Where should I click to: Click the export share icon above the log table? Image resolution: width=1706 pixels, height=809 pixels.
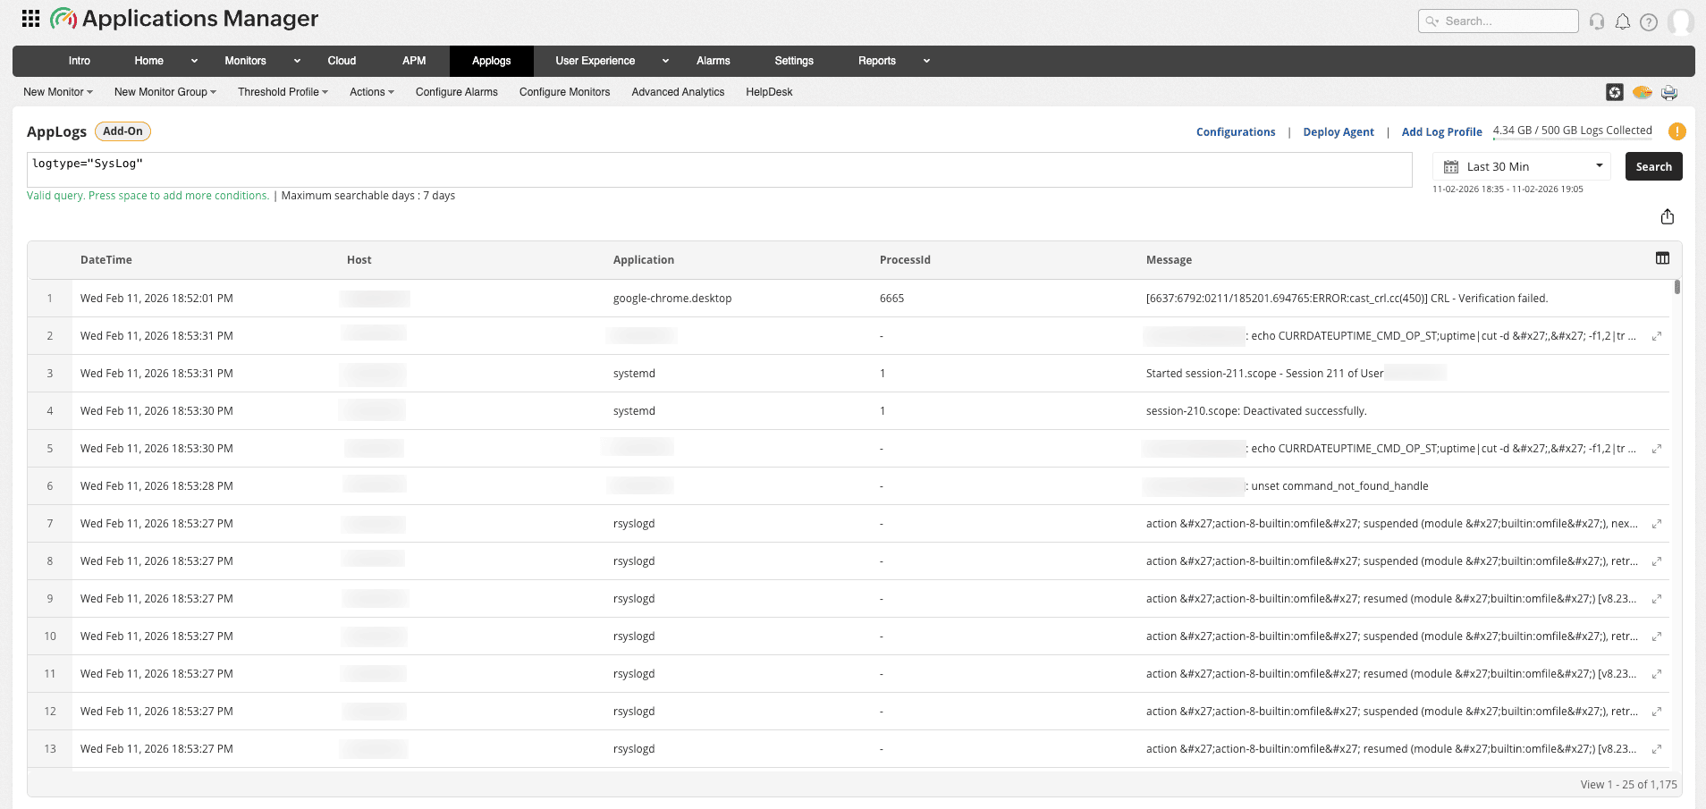[1667, 215]
